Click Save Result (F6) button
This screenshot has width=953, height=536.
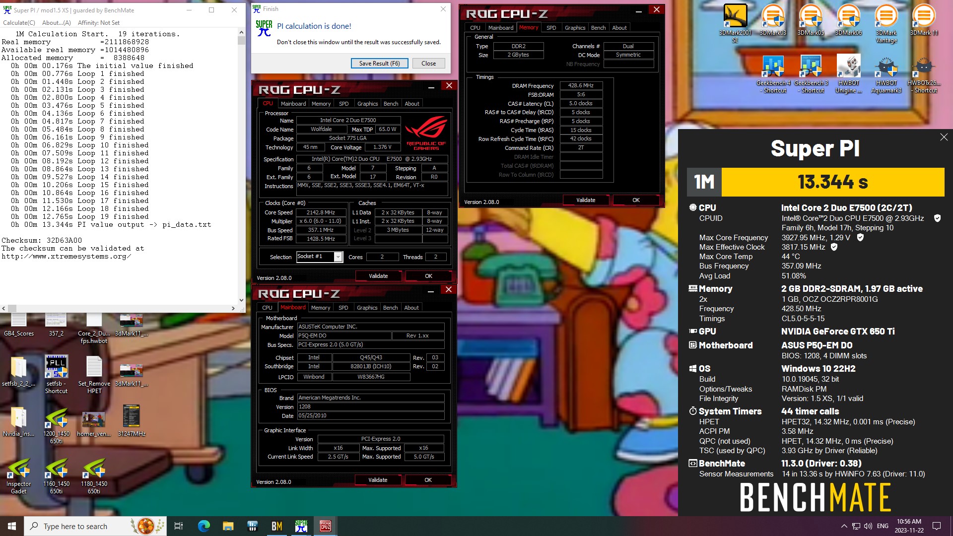coord(379,63)
